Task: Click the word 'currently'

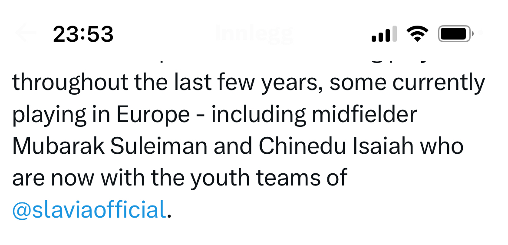Action: pyautogui.click(x=438, y=83)
